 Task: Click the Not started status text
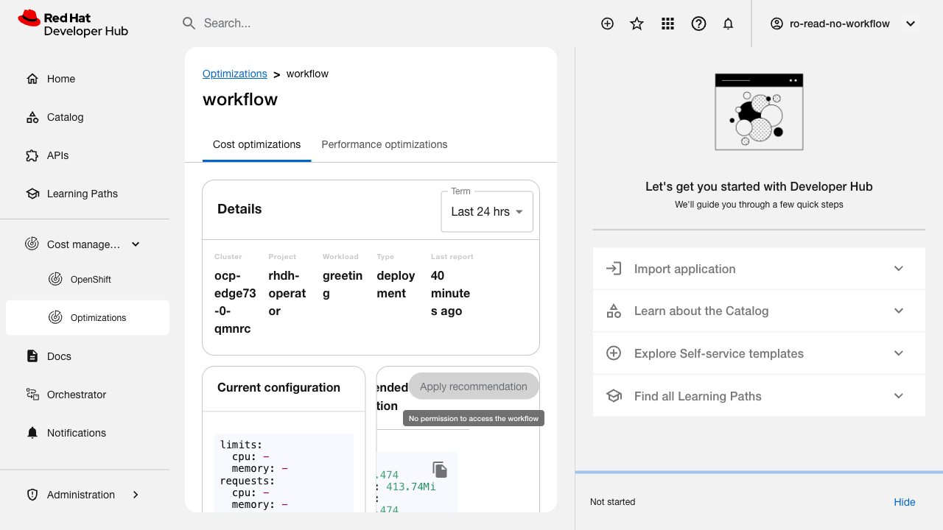pos(612,502)
